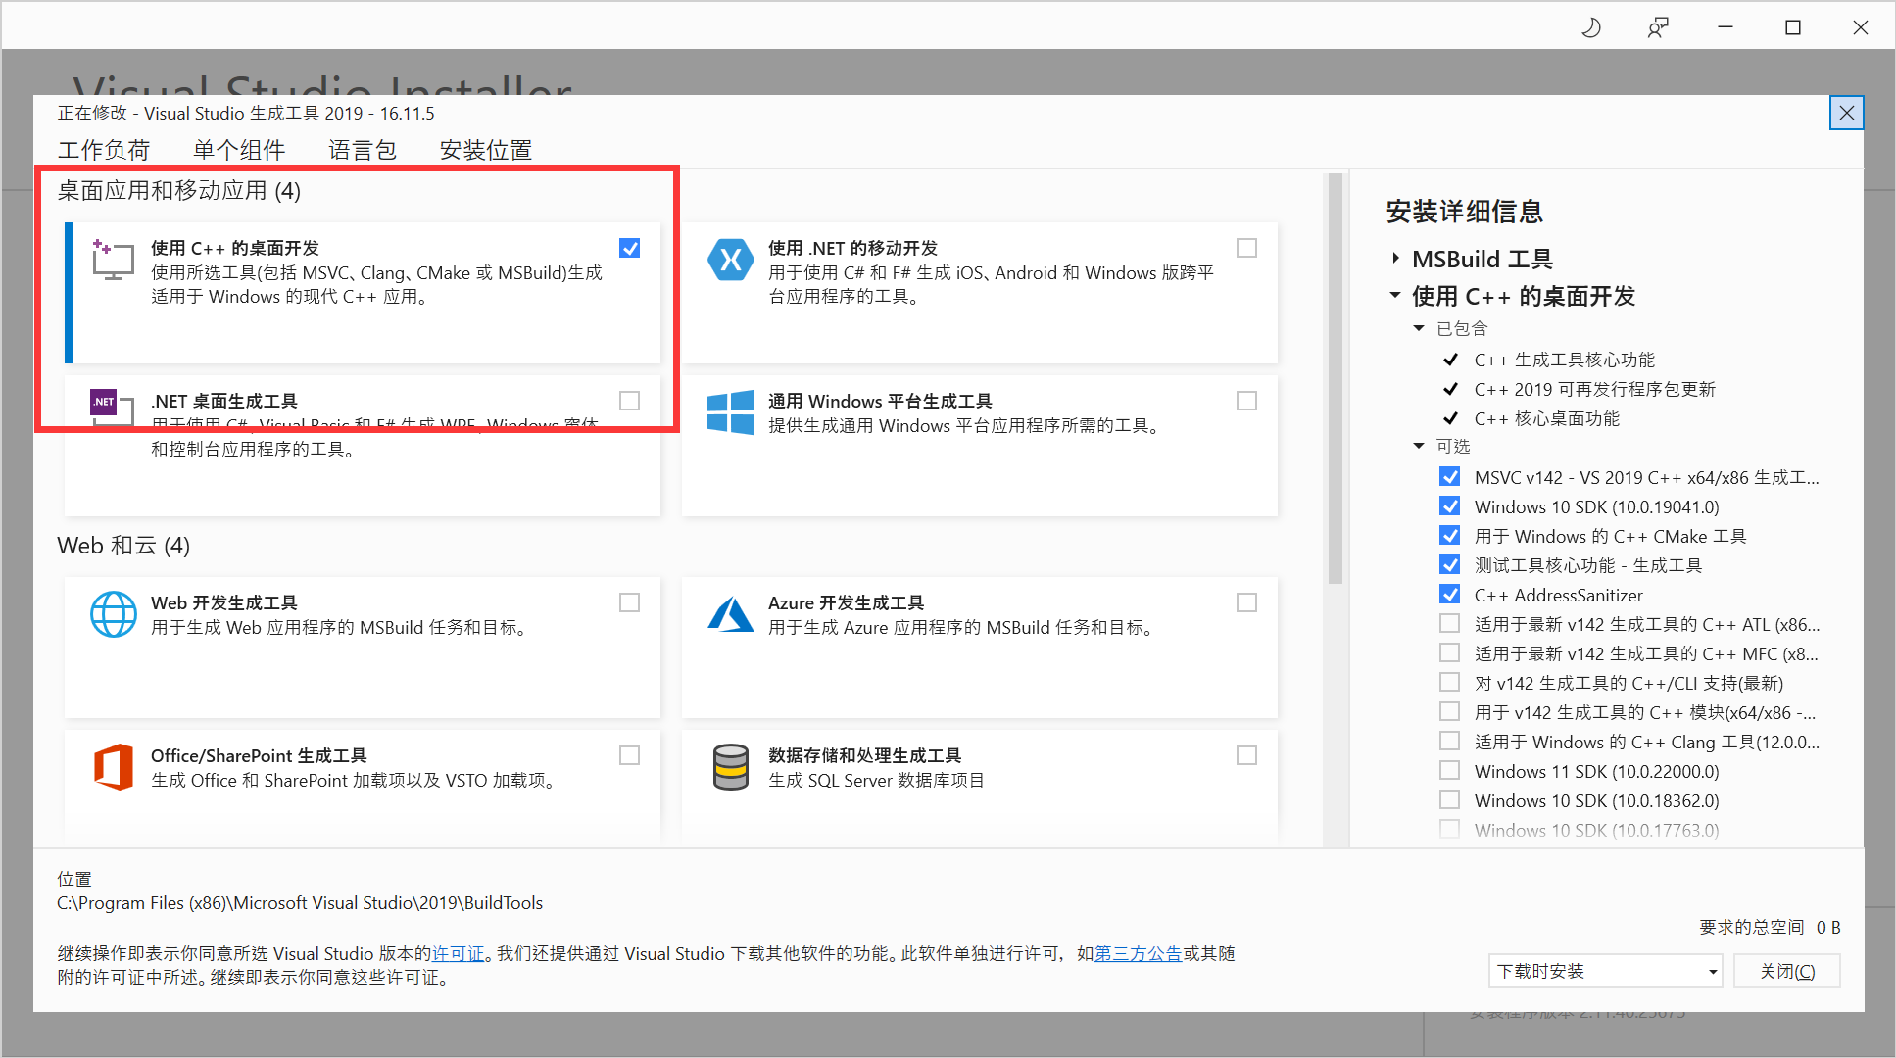Open the 语言包 tab
The height and width of the screenshot is (1058, 1896).
click(x=363, y=150)
